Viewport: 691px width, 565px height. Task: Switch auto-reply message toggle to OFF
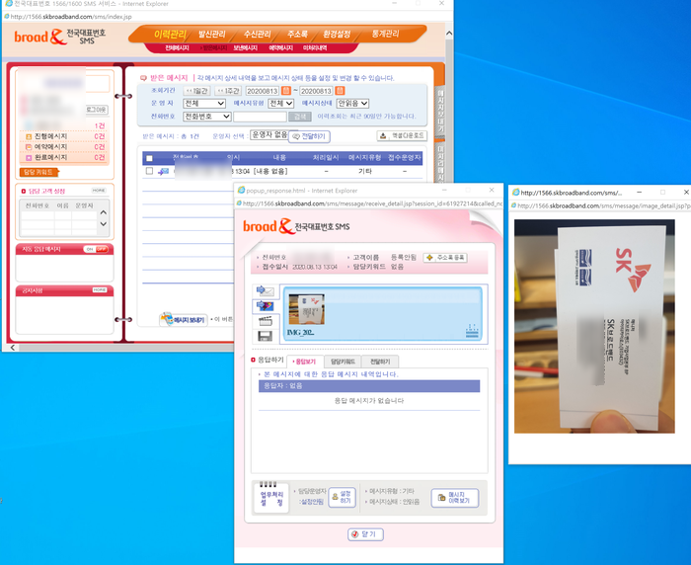coord(102,249)
